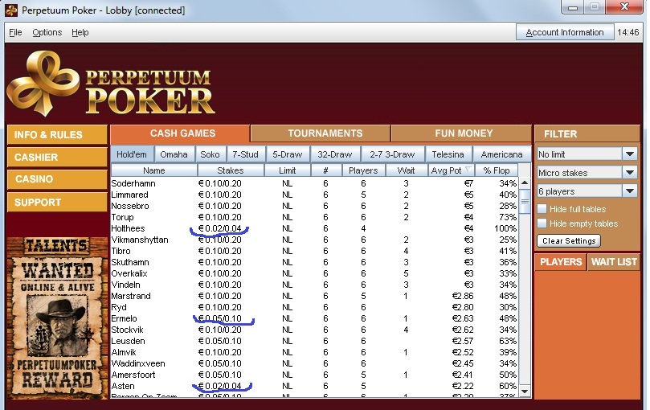The image size is (650, 410).
Task: Open the Casino section
Action: [x=57, y=179]
